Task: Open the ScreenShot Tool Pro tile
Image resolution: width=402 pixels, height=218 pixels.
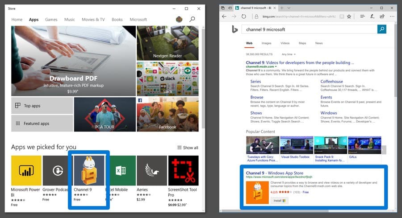Action: 183,170
